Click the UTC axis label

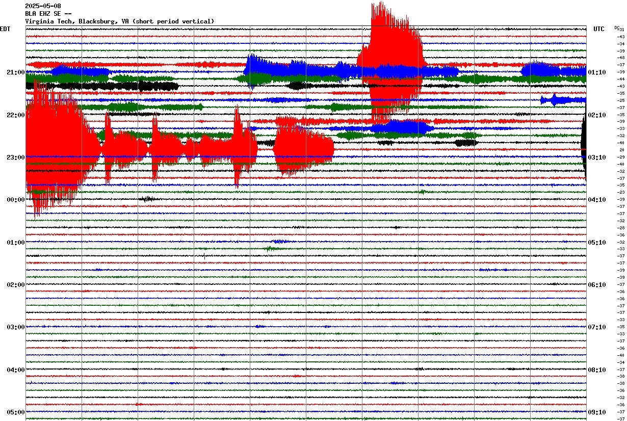(x=598, y=29)
